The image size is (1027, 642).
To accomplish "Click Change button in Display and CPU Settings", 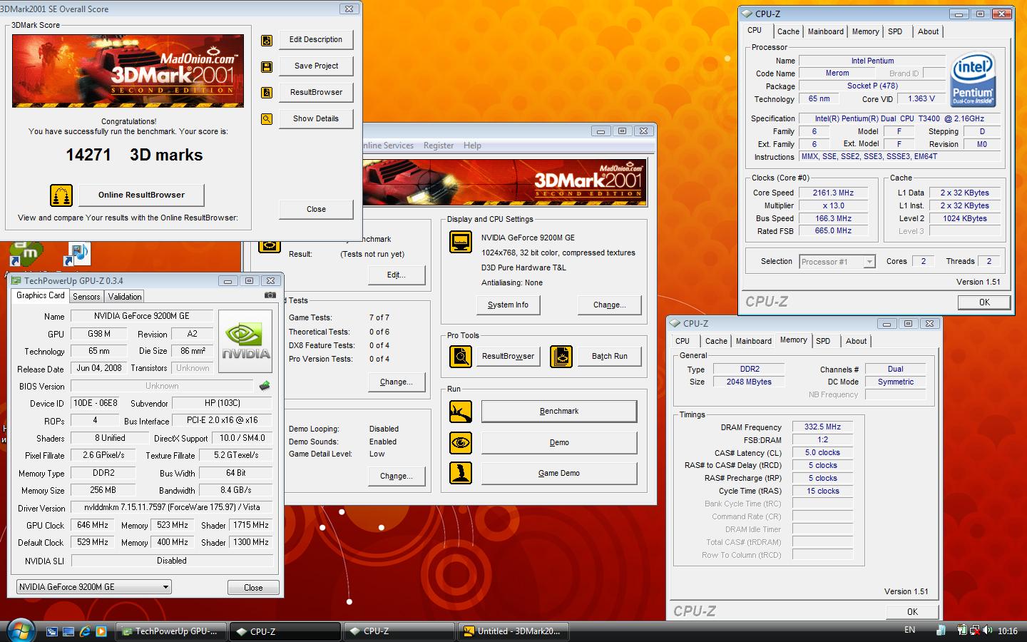I will tap(609, 305).
